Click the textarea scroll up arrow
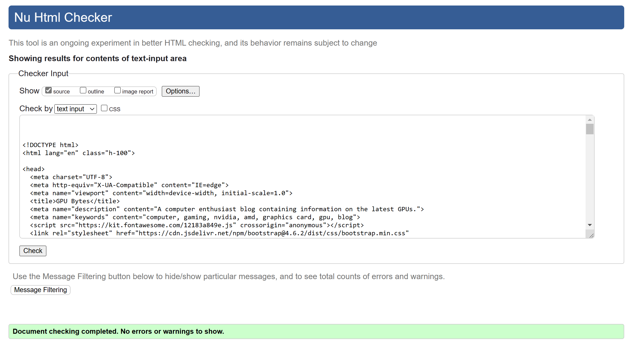Viewport: 632px width, 345px height. (x=590, y=120)
